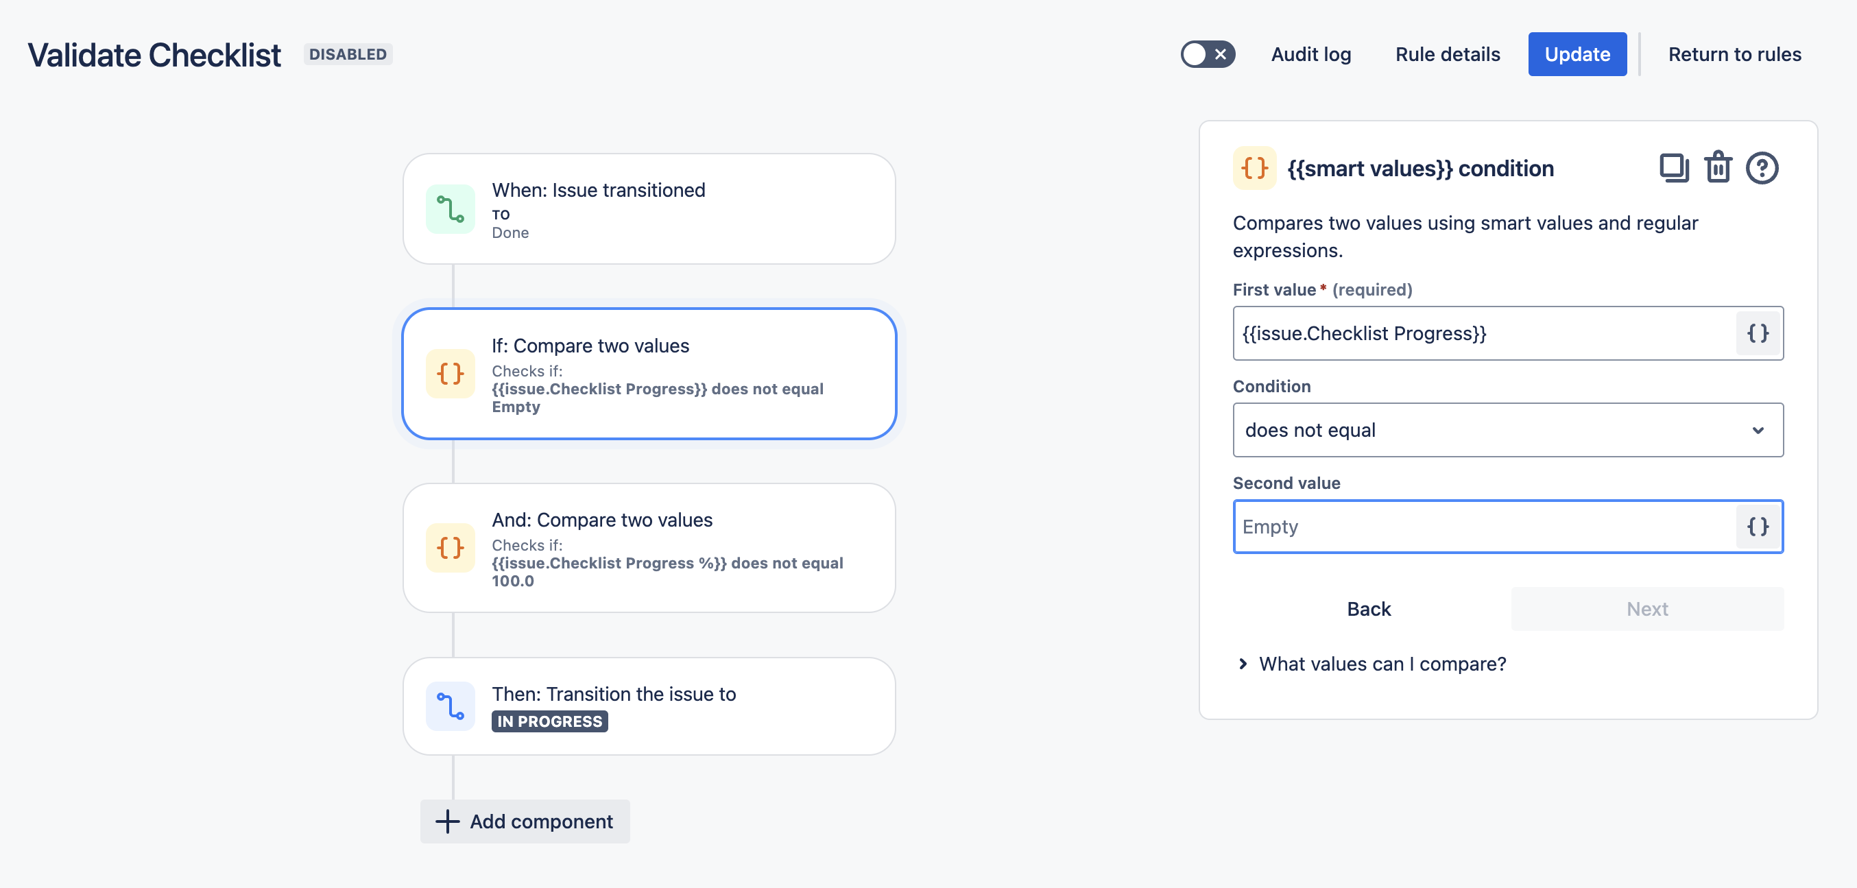Select the And: Compare two values step

649,548
